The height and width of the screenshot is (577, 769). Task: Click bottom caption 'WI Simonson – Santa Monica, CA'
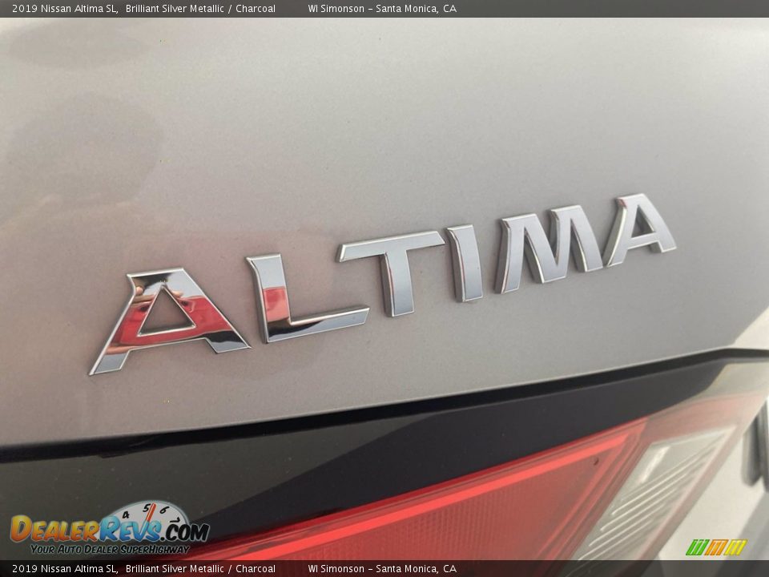click(382, 569)
